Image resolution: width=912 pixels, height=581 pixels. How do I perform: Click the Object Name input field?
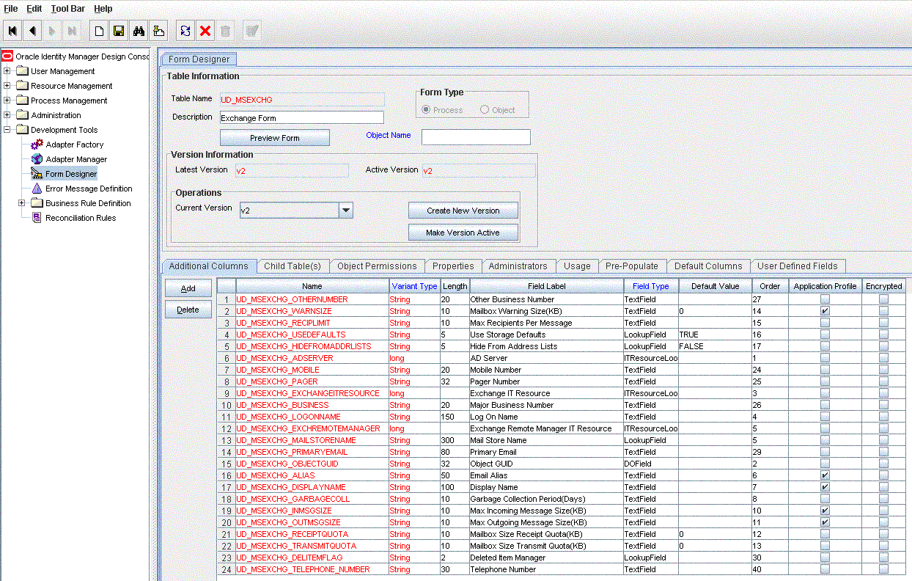pos(476,137)
